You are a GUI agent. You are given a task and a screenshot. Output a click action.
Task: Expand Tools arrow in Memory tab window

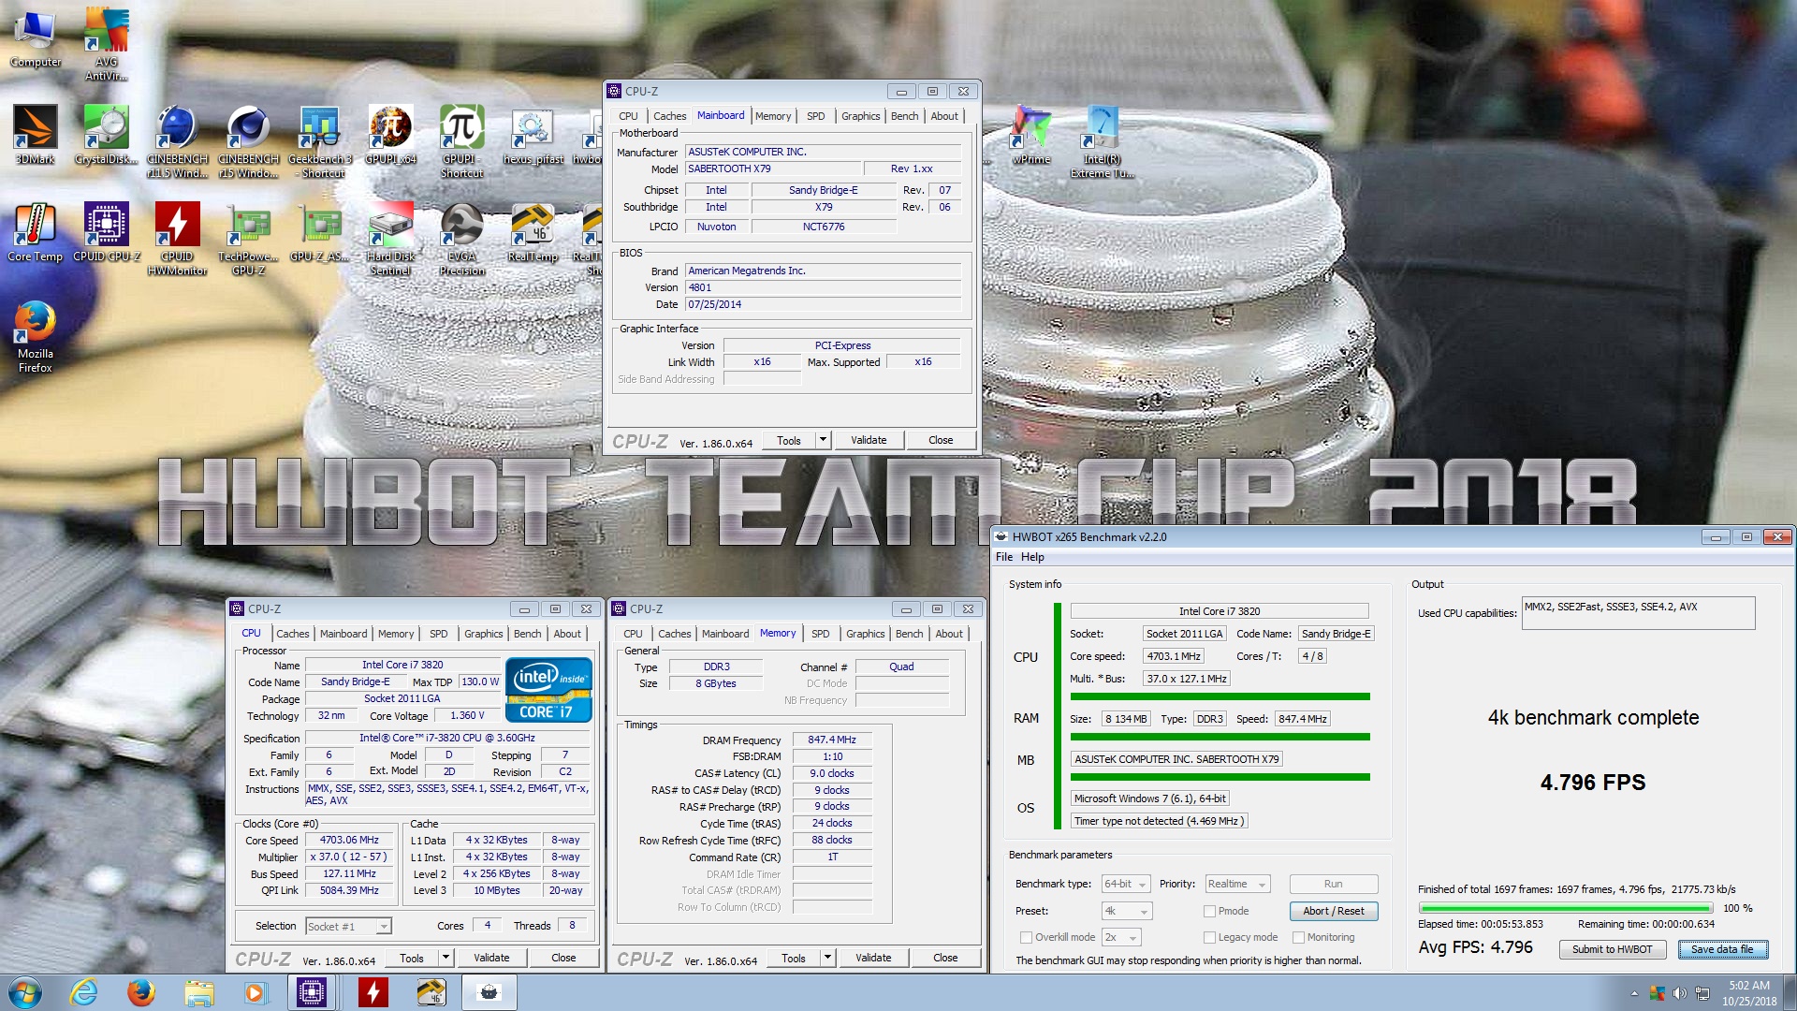click(x=827, y=958)
